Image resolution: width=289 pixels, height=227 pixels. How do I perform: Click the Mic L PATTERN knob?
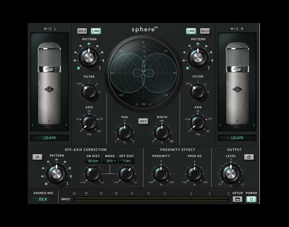89,58
